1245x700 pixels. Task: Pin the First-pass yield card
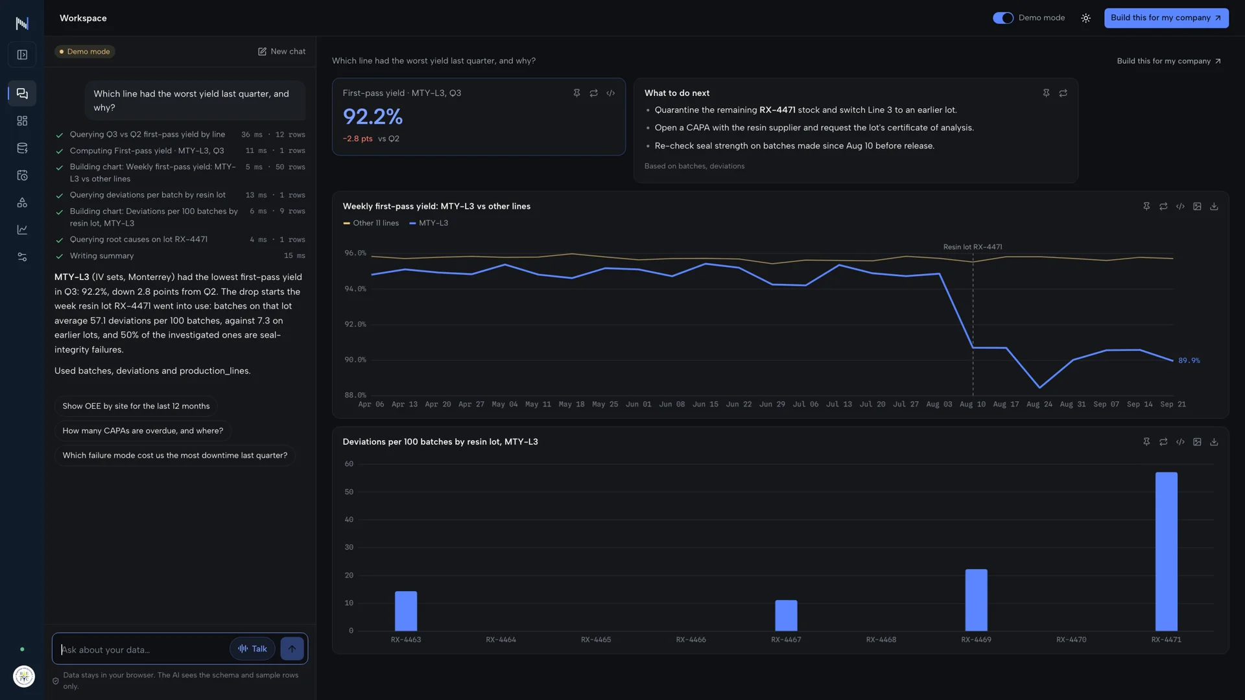[x=576, y=93]
